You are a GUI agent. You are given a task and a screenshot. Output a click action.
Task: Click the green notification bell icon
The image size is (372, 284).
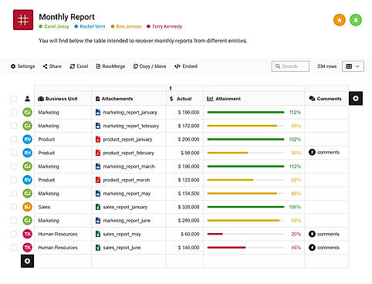[x=356, y=20]
